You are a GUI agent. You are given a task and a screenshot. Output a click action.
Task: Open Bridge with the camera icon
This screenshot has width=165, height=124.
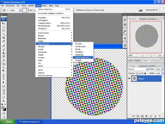141,10
